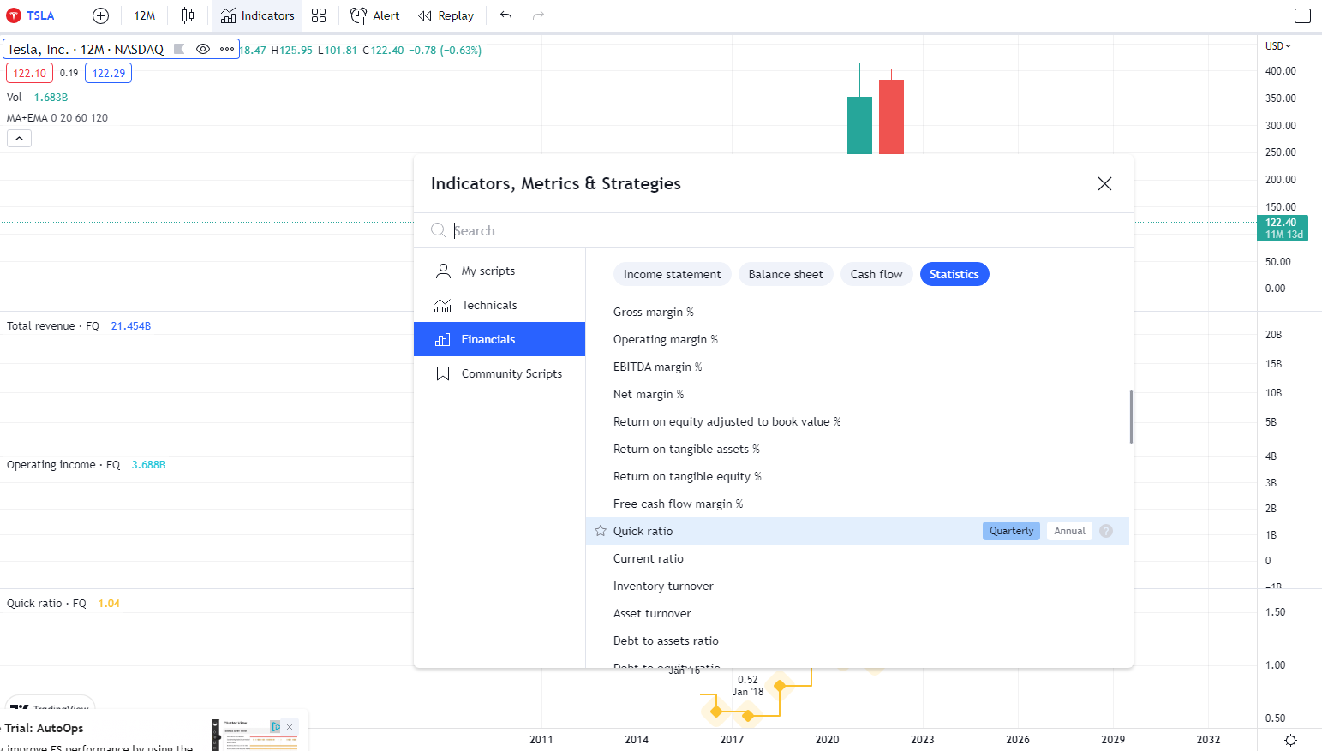This screenshot has width=1322, height=751.
Task: Choose Annual period for Quick ratio
Action: (1069, 531)
